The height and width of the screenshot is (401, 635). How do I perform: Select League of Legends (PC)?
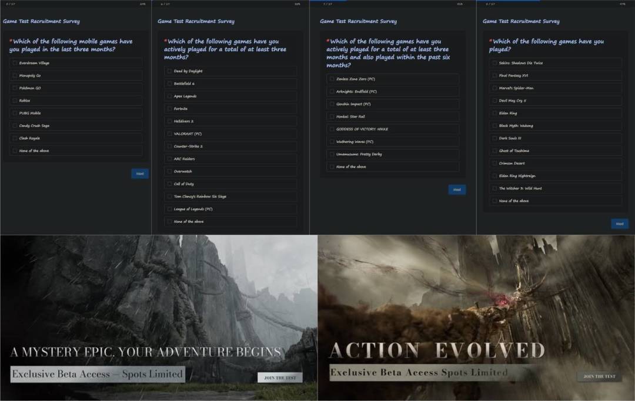[230, 209]
